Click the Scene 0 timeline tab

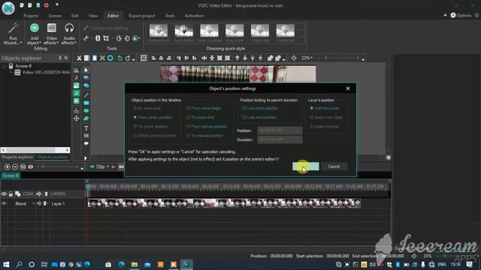pyautogui.click(x=11, y=175)
